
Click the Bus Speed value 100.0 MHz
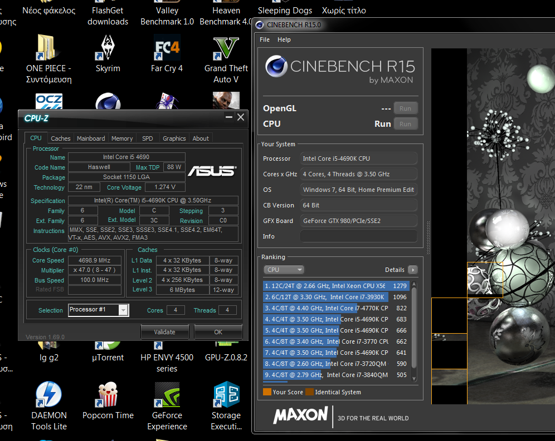(95, 280)
